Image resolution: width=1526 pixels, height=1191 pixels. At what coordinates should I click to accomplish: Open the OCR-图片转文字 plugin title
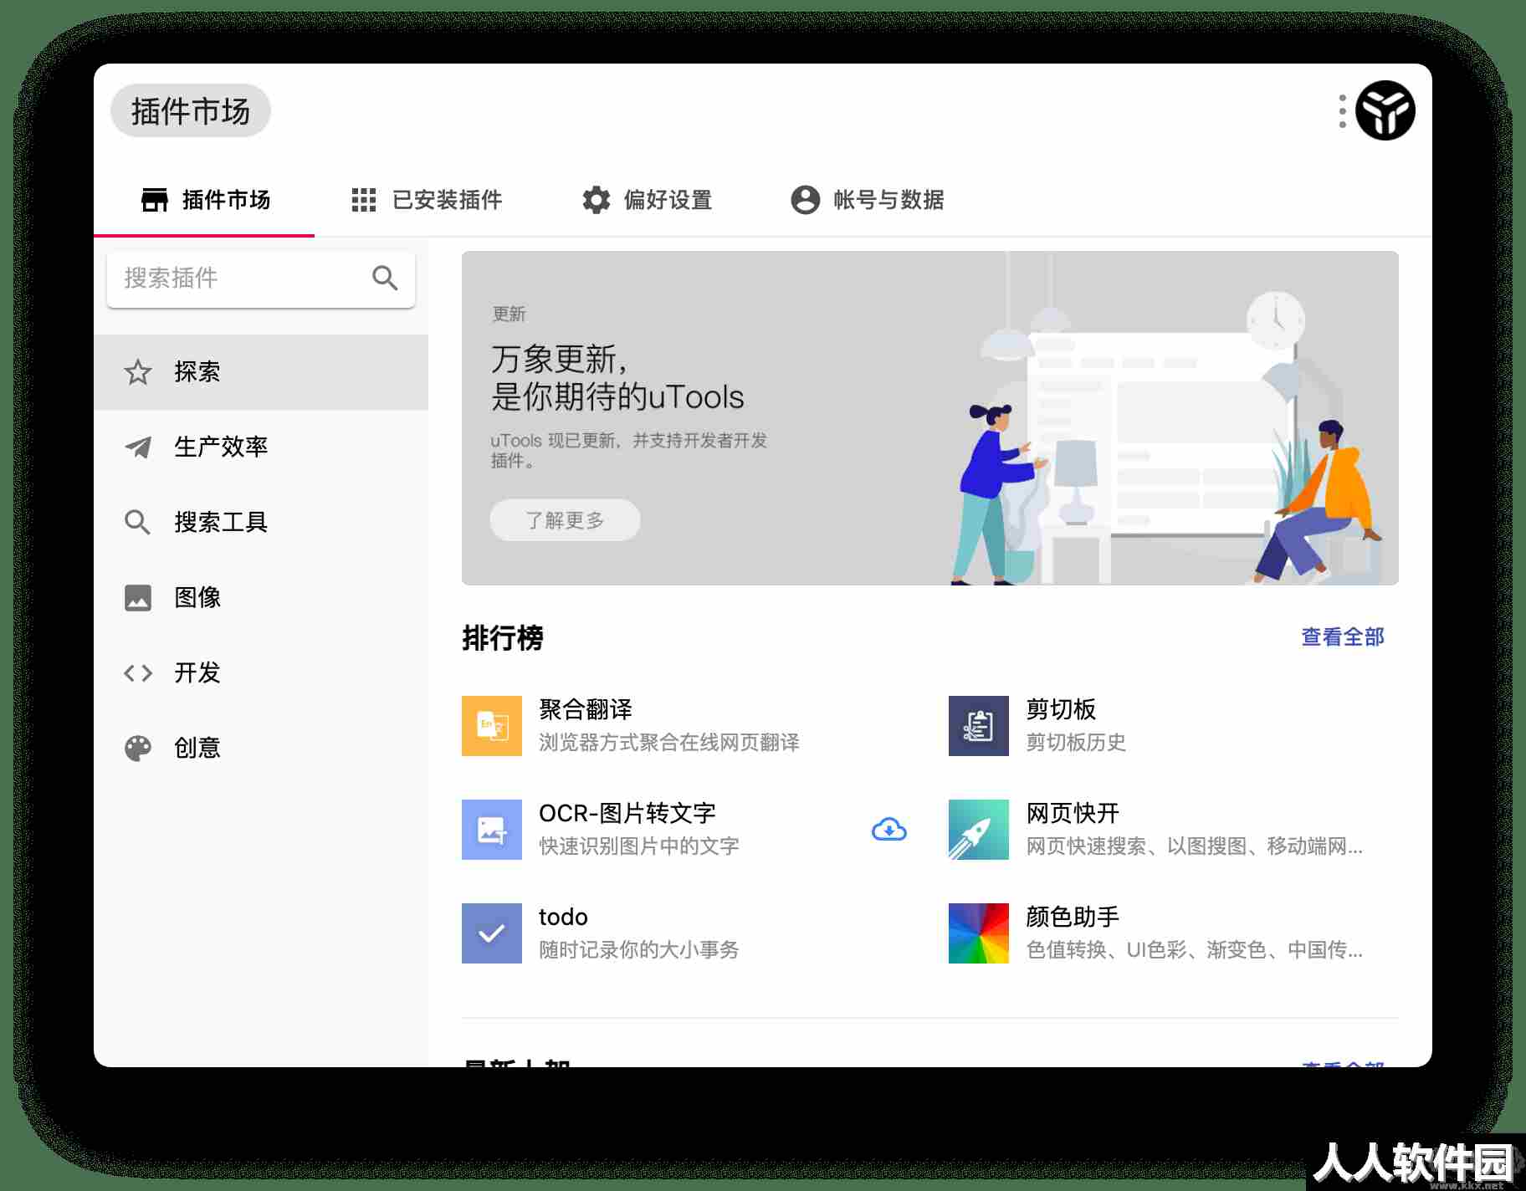627,813
